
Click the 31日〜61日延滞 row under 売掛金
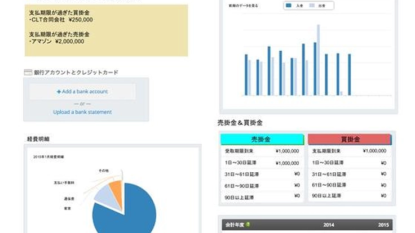click(262, 174)
